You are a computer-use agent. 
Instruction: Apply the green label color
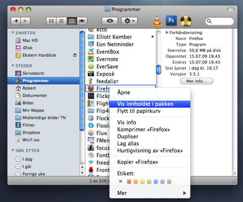[149, 182]
